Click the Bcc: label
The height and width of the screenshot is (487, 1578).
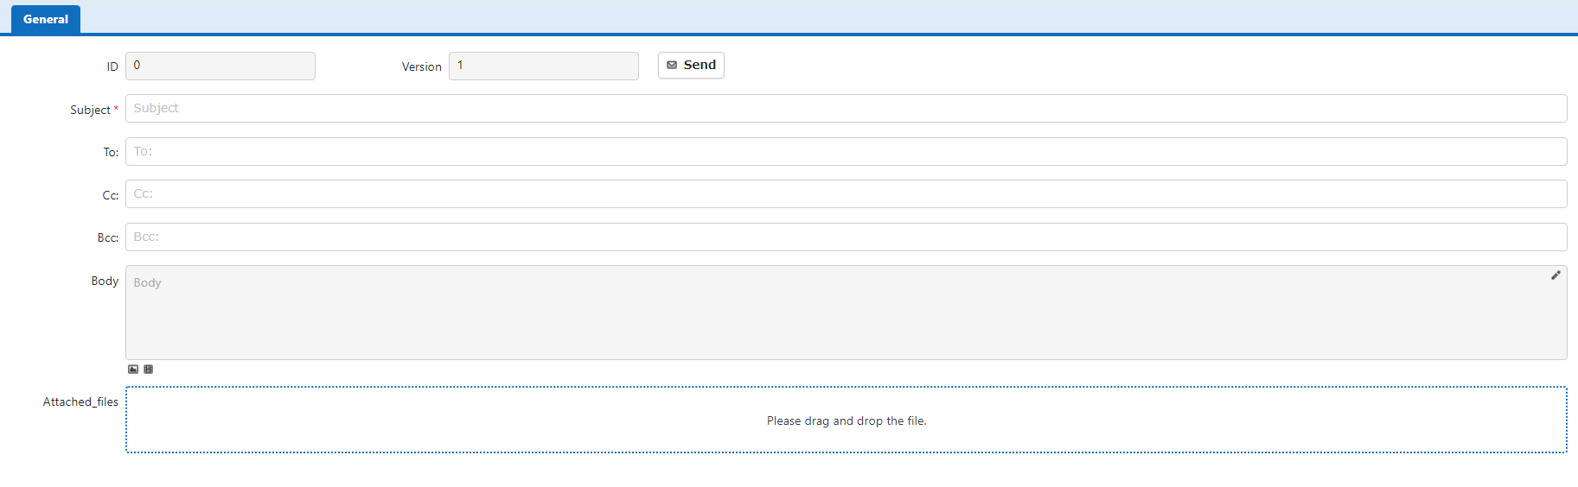click(108, 238)
